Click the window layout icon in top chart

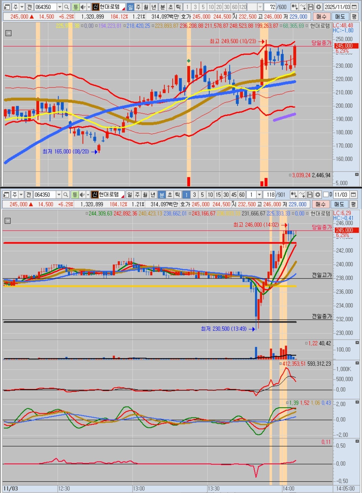7,7
